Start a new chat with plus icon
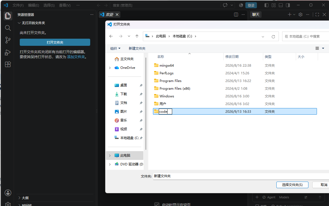This screenshot has height=206, width=329. point(290,15)
